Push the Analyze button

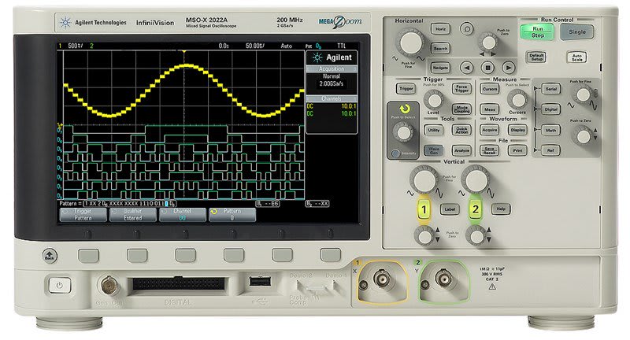tap(461, 150)
